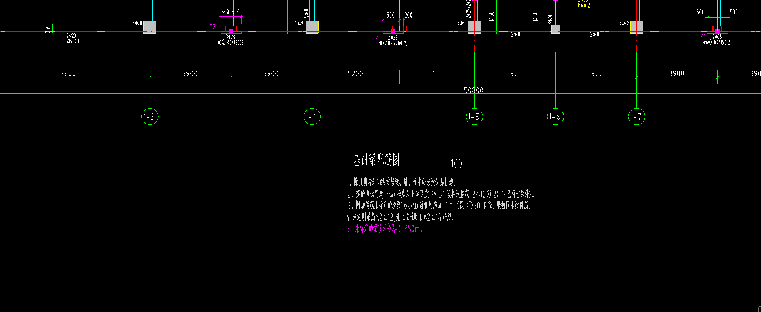Viewport: 761px width, 312px height.
Task: Select note 1 about 轴线 and 梁边贴柱边
Action: [401, 182]
